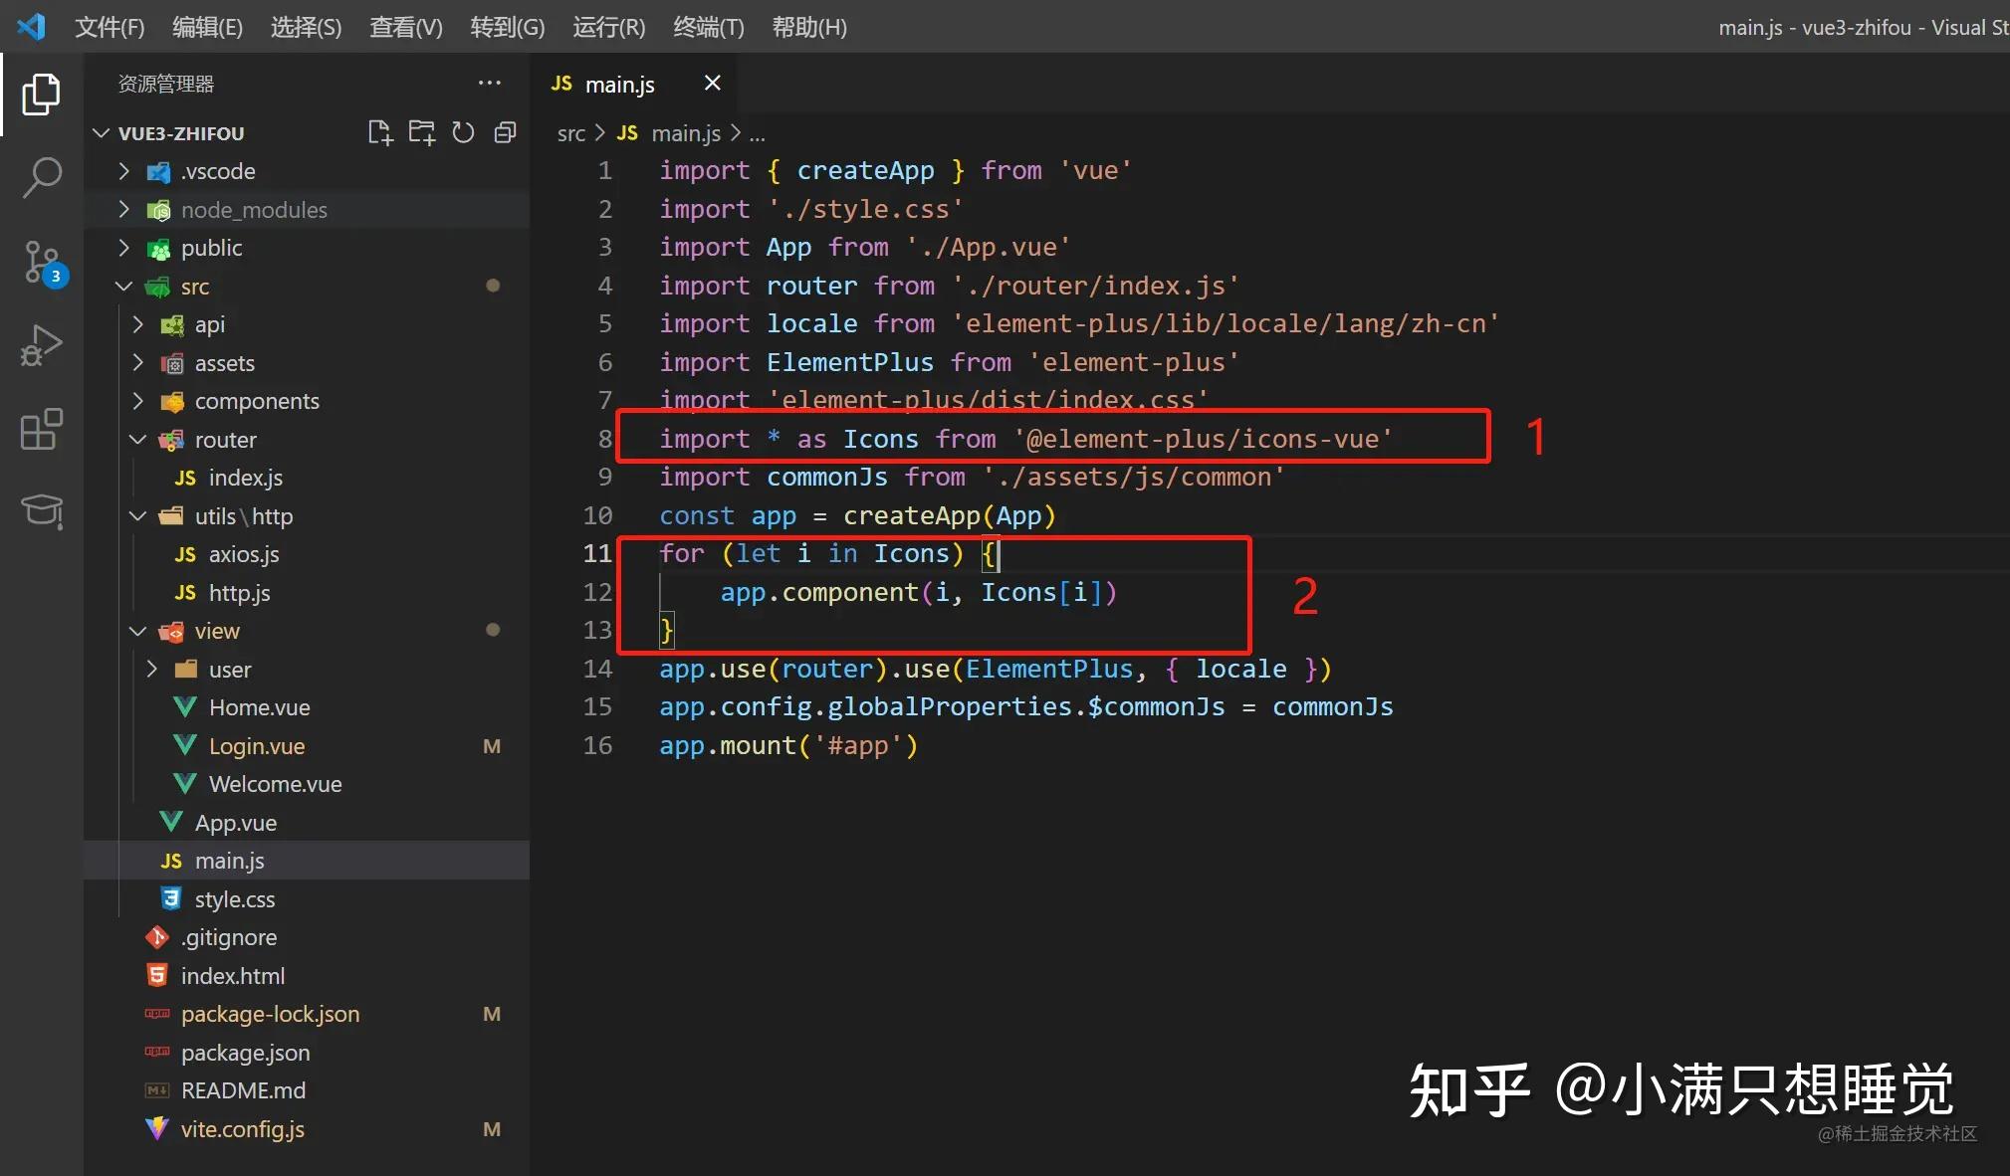Click the src breadcrumb segment

click(x=570, y=133)
